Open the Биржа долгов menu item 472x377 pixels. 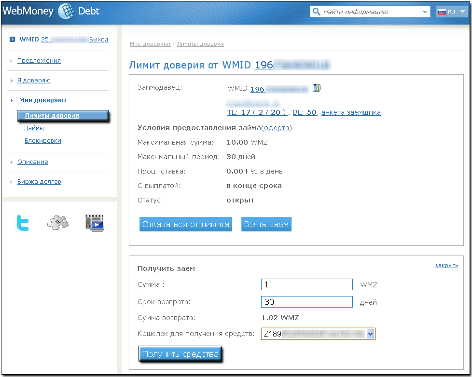pyautogui.click(x=39, y=182)
